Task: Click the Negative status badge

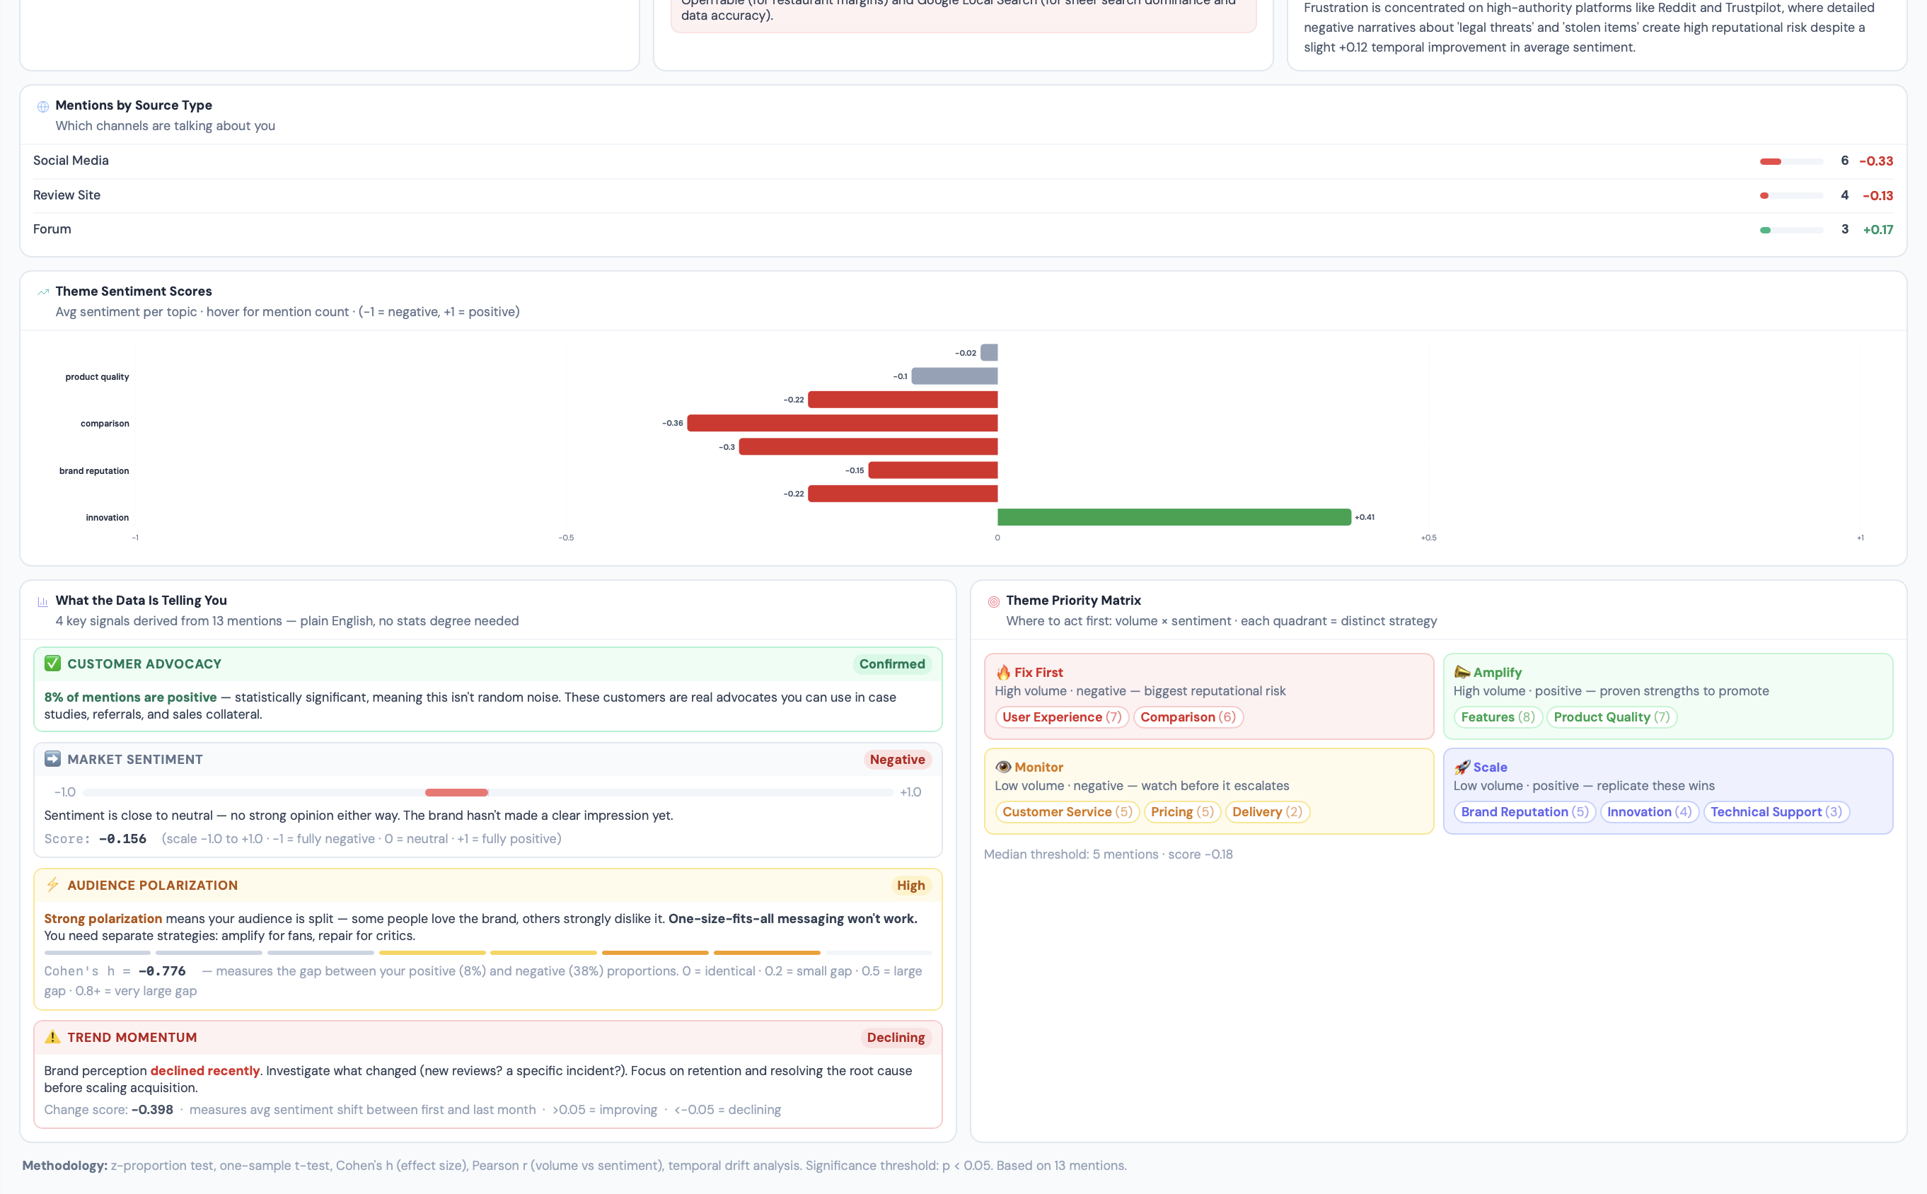Action: tap(897, 760)
